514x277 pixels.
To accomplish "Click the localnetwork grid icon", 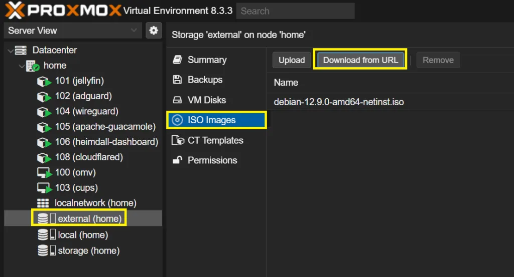I will pyautogui.click(x=43, y=203).
